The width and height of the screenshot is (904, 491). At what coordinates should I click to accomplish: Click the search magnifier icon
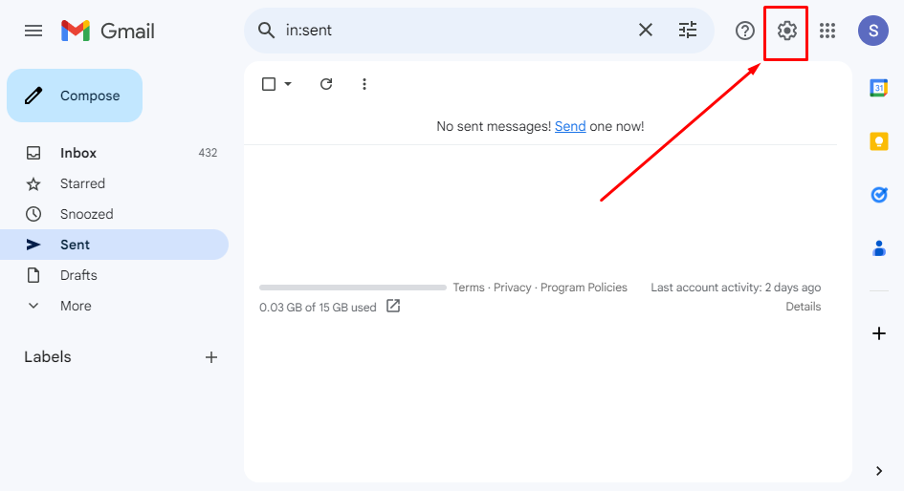[266, 30]
